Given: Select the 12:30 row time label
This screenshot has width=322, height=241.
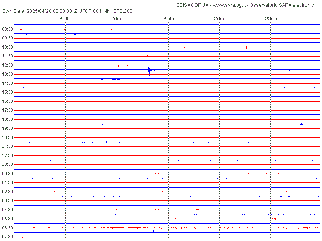Looking at the screenshot, I should click(x=8, y=65).
